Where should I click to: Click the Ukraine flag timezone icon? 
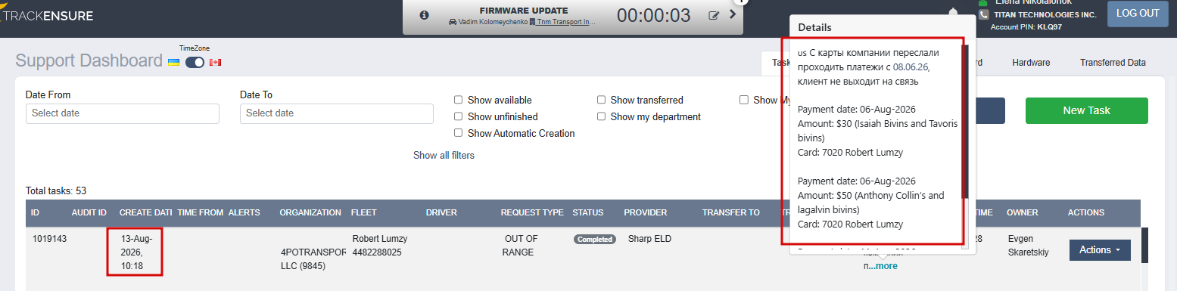[173, 62]
